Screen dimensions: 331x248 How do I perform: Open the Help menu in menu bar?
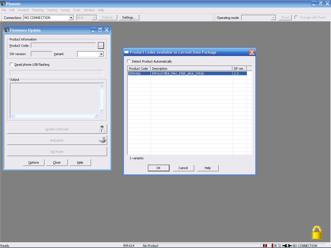tap(101, 10)
